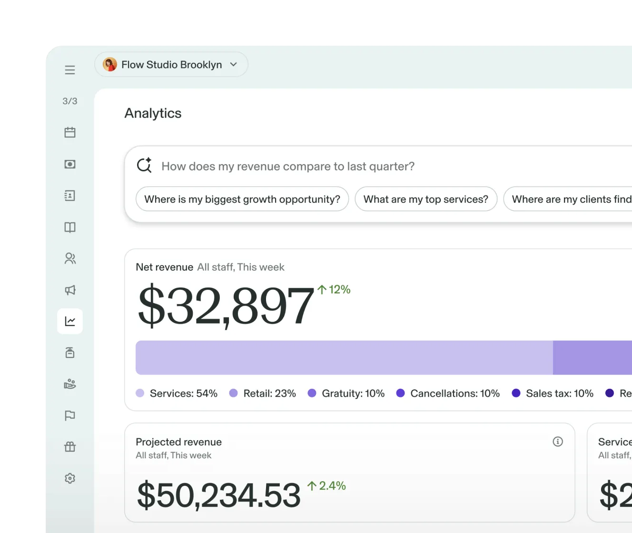
Task: Open the Flow Studio Brooklyn location dropdown
Action: click(x=171, y=64)
